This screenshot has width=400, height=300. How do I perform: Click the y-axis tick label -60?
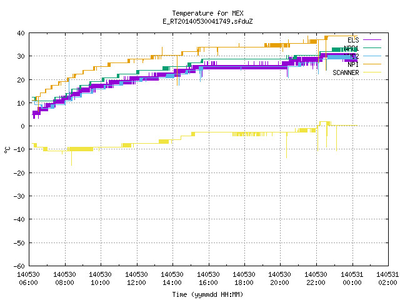pos(19,266)
